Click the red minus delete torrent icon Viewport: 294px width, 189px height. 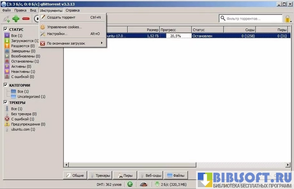(26, 19)
